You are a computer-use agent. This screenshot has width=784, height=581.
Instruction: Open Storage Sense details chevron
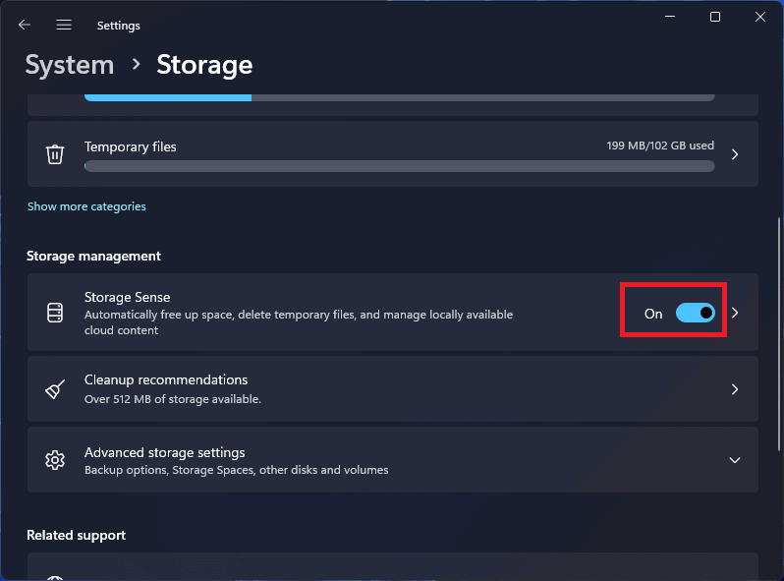(x=735, y=314)
